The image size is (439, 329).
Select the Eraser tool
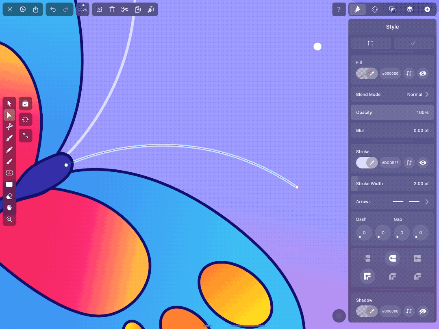pos(9,196)
